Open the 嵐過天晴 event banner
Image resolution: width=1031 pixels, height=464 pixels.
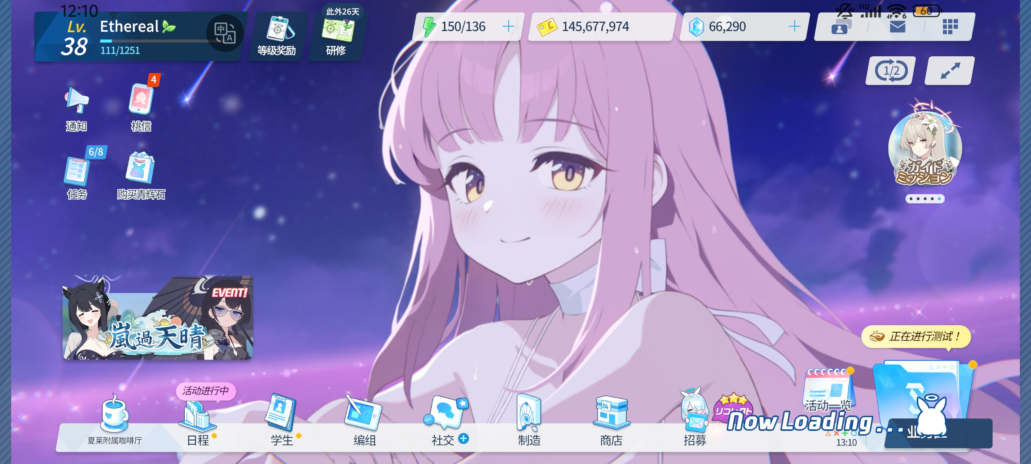[x=158, y=317]
